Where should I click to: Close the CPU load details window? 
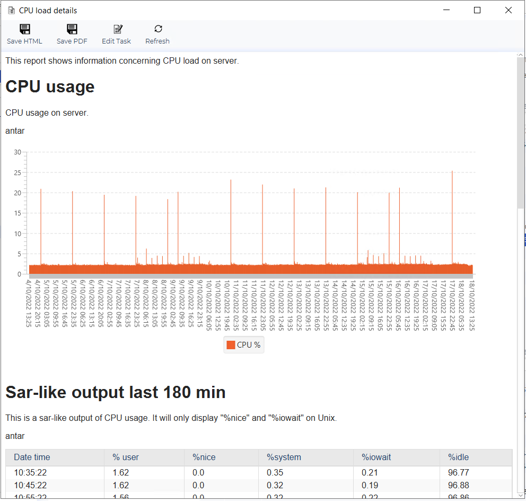point(509,10)
